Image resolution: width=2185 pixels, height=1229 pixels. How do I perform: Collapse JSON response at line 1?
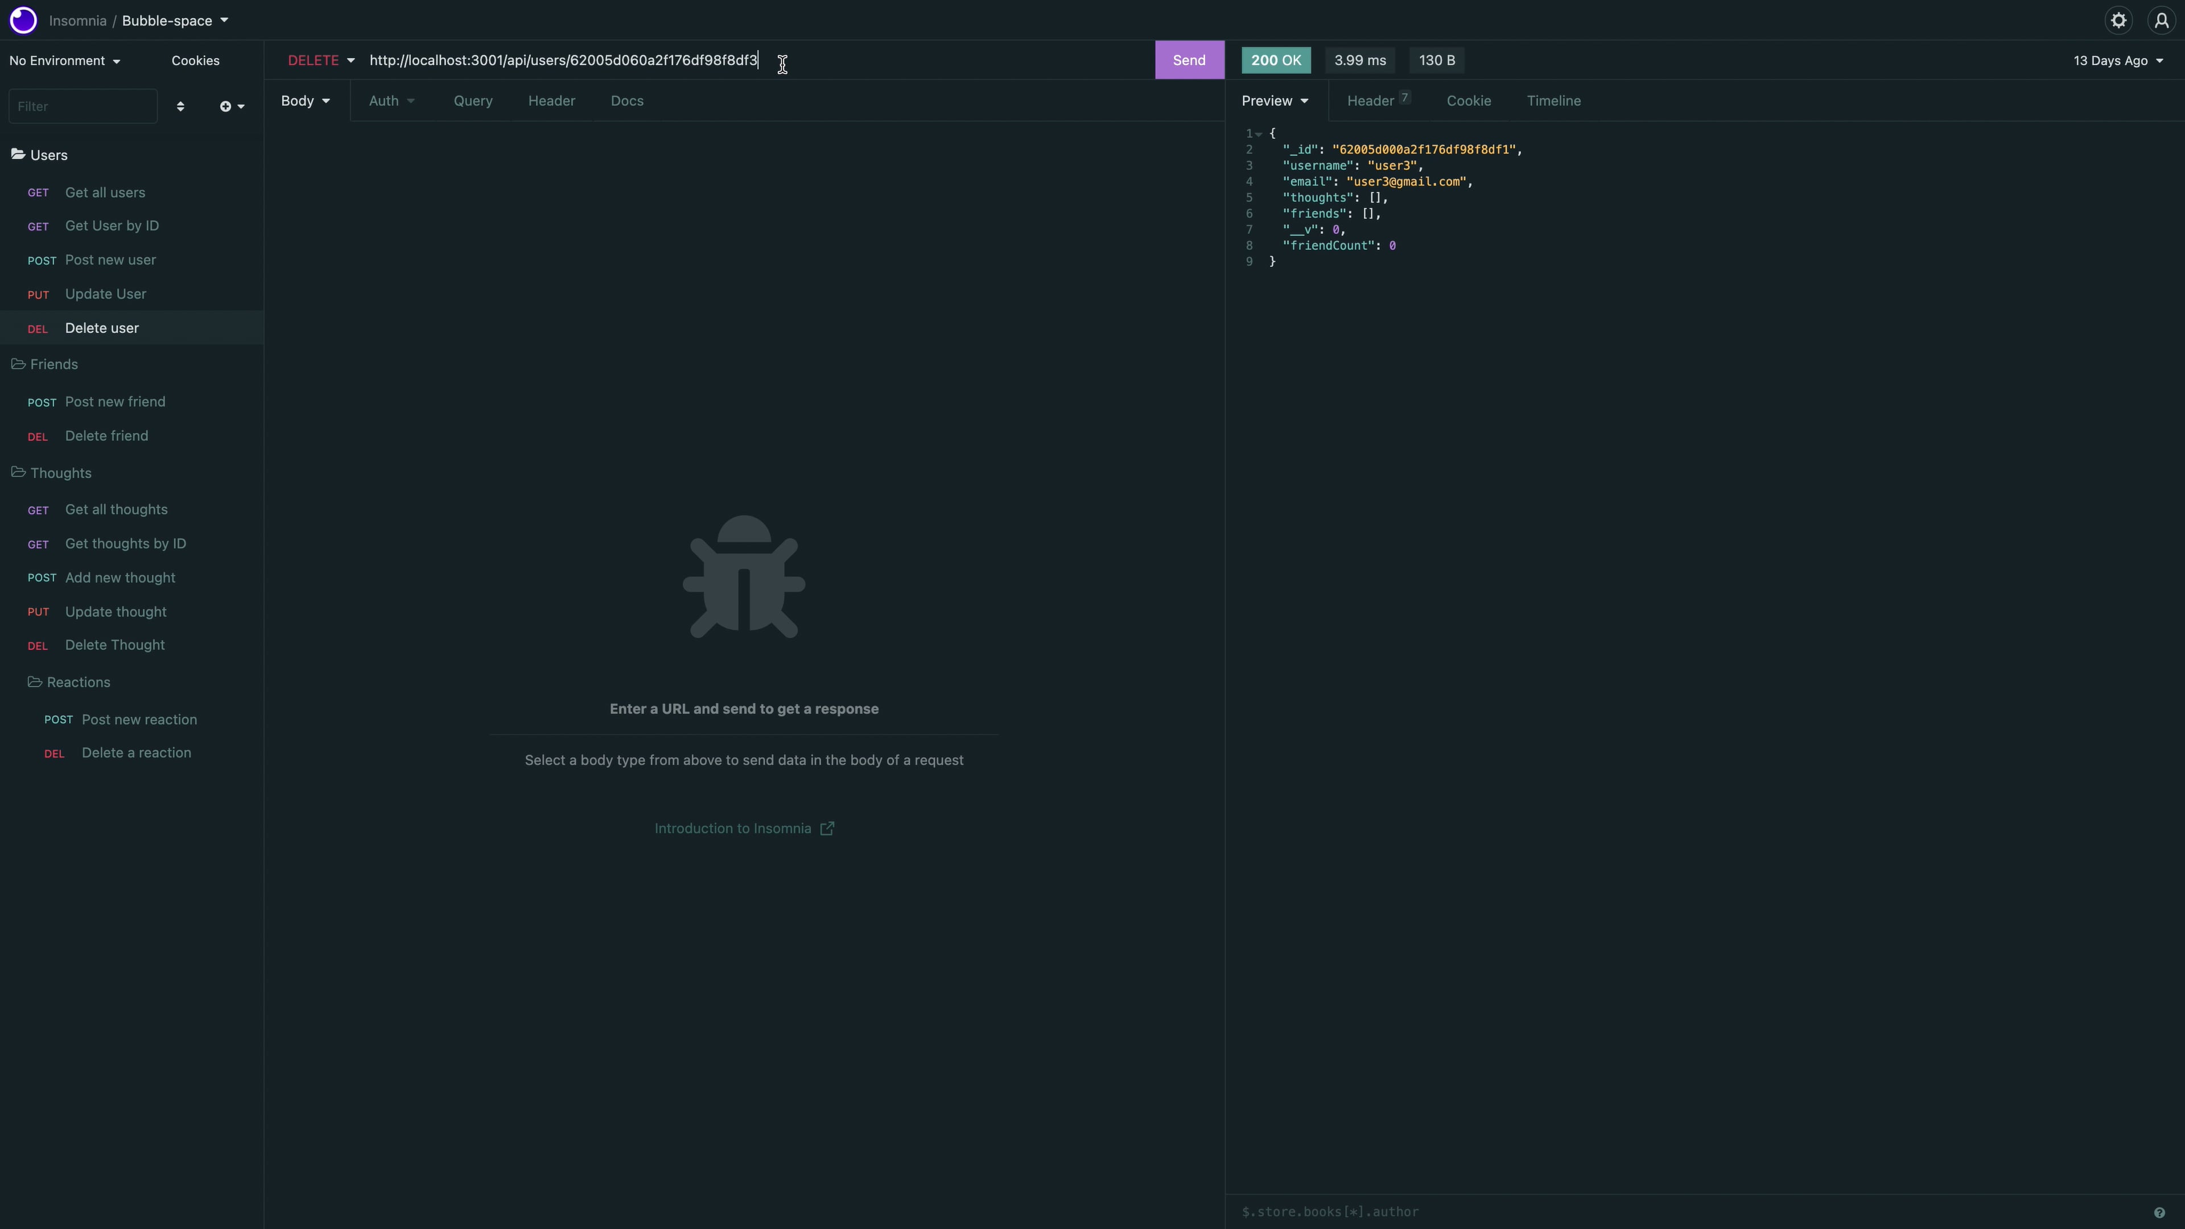[x=1259, y=134]
